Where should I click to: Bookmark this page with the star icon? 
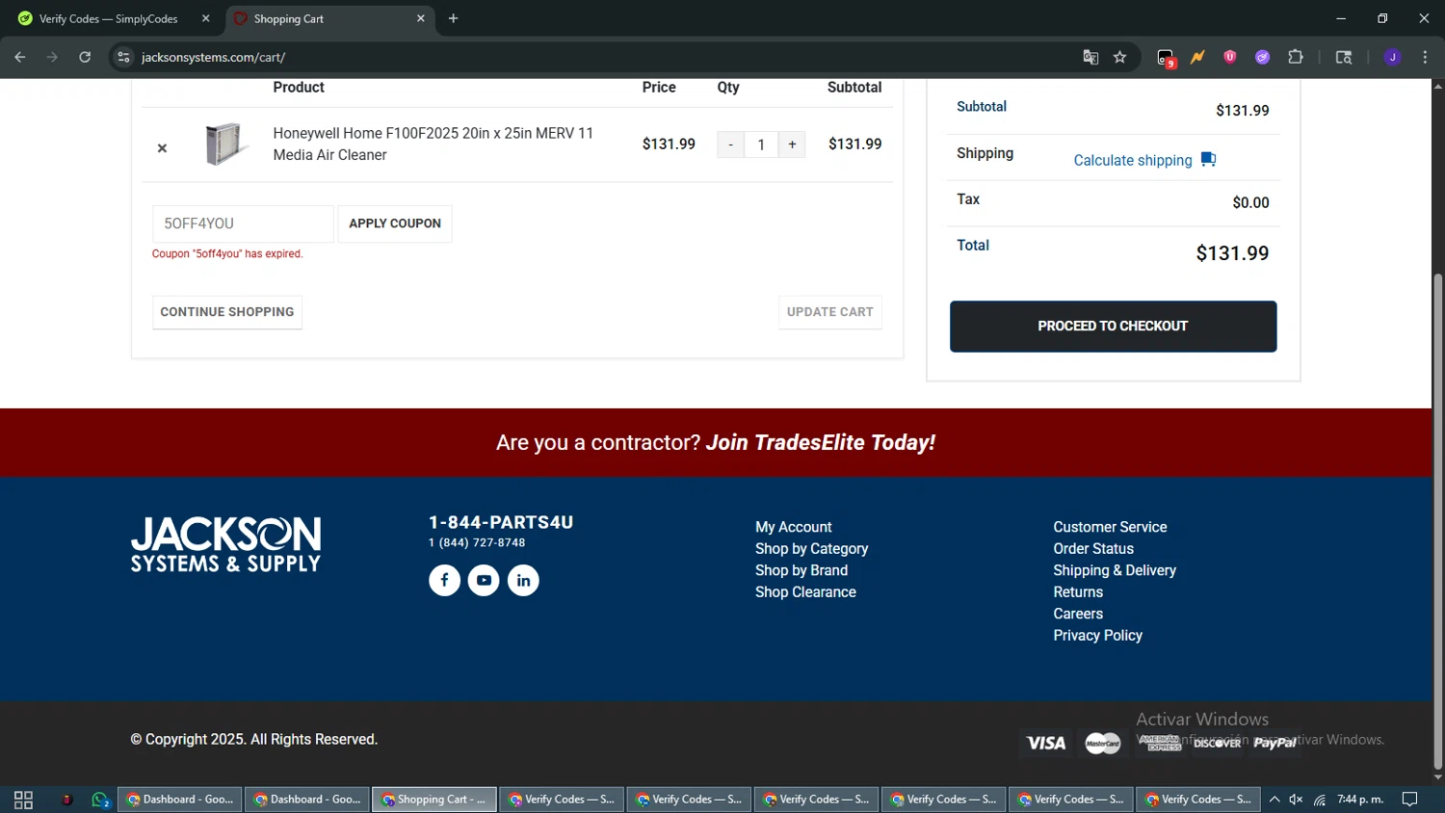pyautogui.click(x=1119, y=57)
